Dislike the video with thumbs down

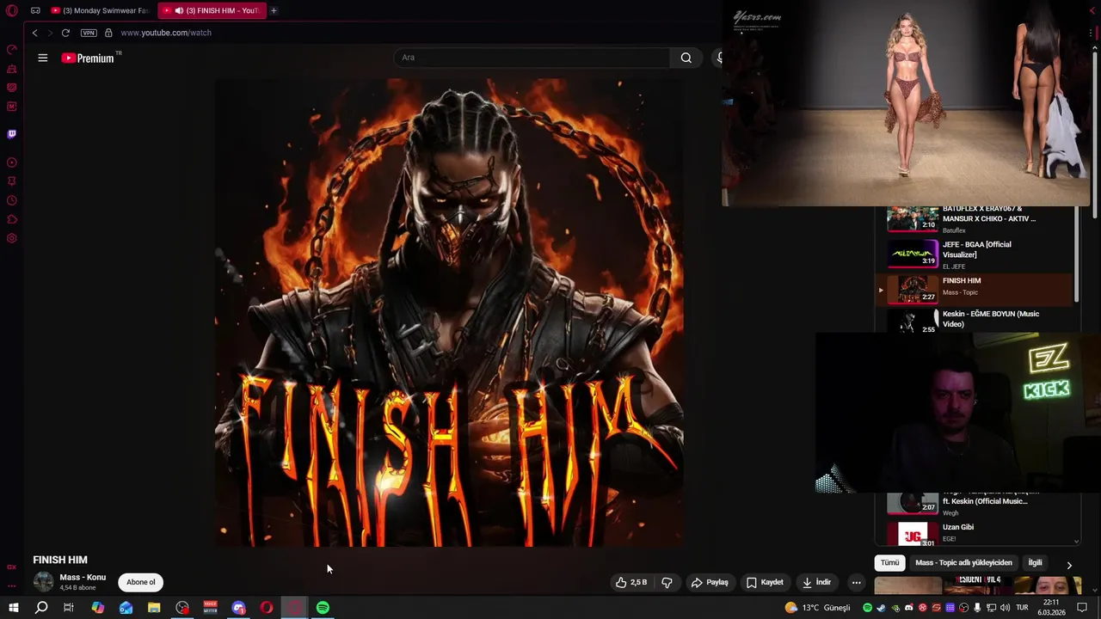pos(667,582)
